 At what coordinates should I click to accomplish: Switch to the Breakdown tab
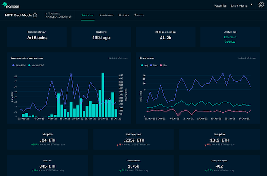point(106,15)
